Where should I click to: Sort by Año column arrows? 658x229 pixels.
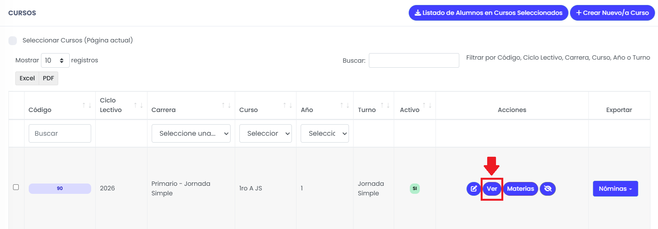pos(344,105)
